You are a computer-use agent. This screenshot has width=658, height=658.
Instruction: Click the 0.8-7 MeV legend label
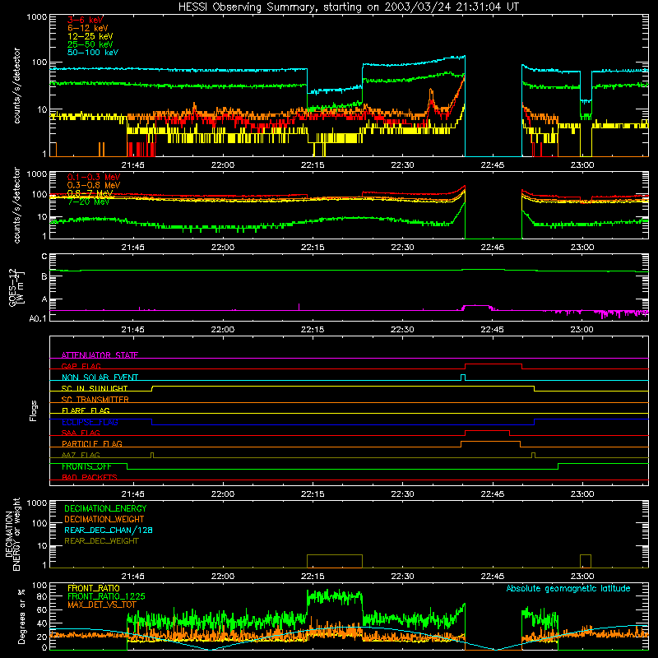click(90, 193)
